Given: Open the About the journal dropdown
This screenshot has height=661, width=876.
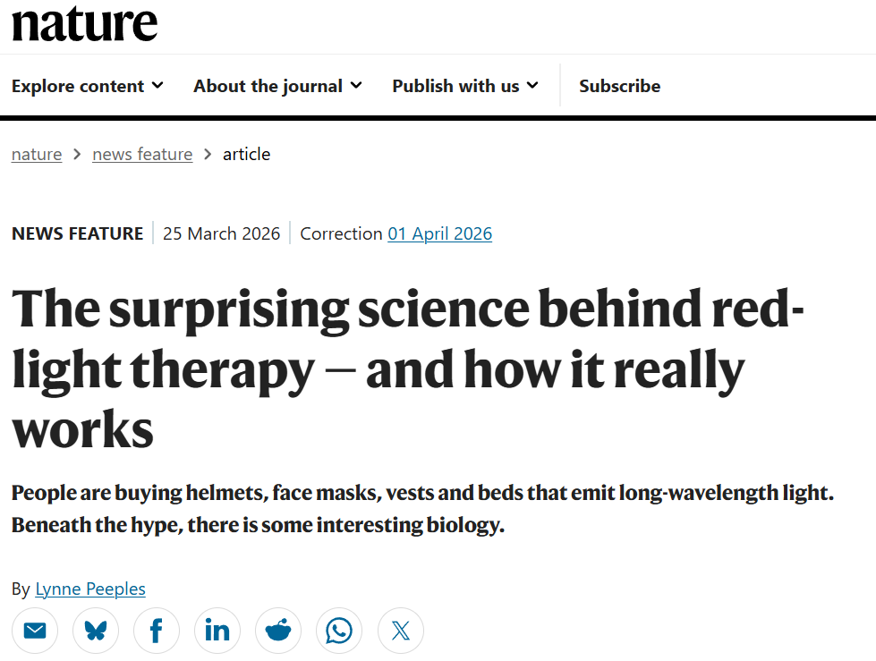Looking at the screenshot, I should tap(277, 86).
